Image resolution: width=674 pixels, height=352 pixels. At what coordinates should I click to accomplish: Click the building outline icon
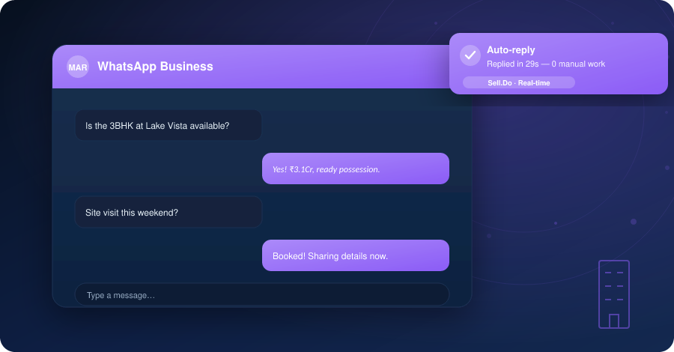(614, 294)
